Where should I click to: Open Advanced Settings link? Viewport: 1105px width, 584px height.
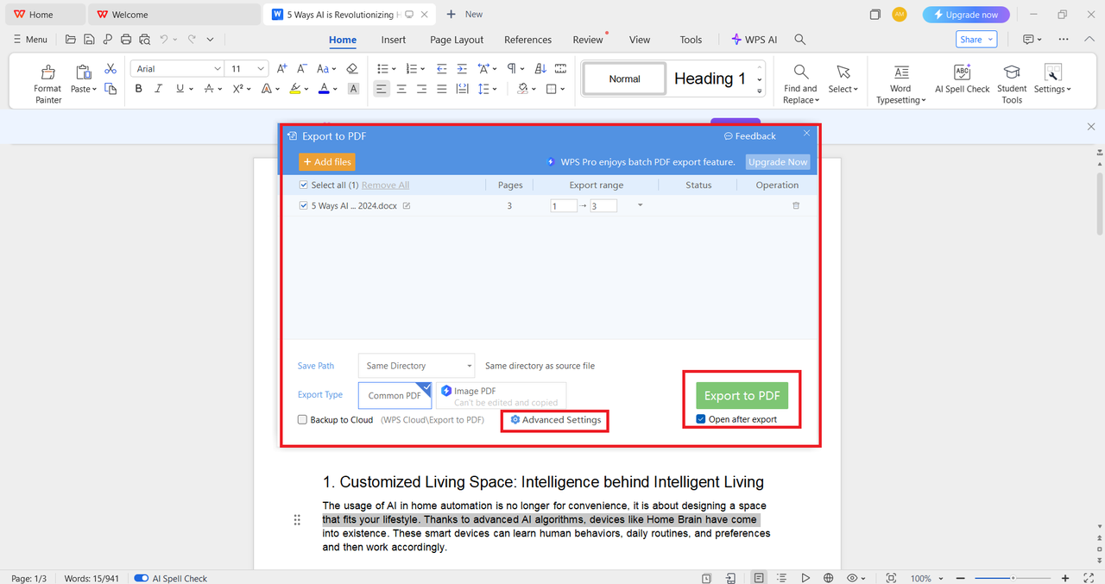(556, 420)
